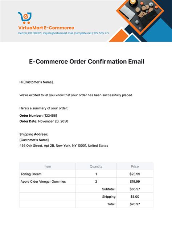Click the Shipping Address heading
Screen dimensions: 172x244
click(x=34, y=134)
